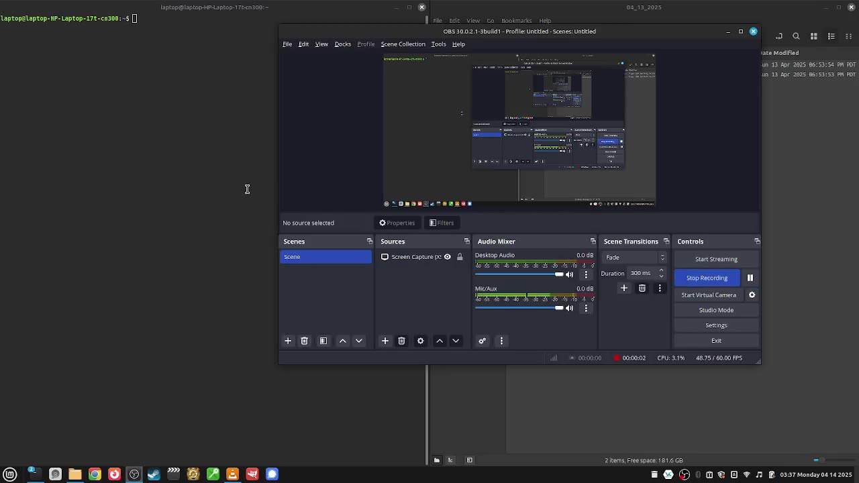This screenshot has width=859, height=483.
Task: Adjust Desktop Audio volume slider
Action: click(x=519, y=274)
